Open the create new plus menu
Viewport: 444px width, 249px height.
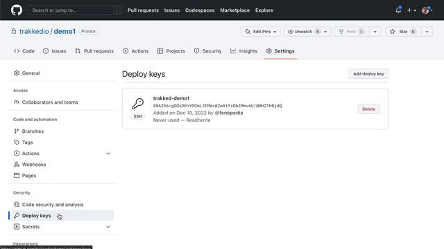[x=411, y=10]
